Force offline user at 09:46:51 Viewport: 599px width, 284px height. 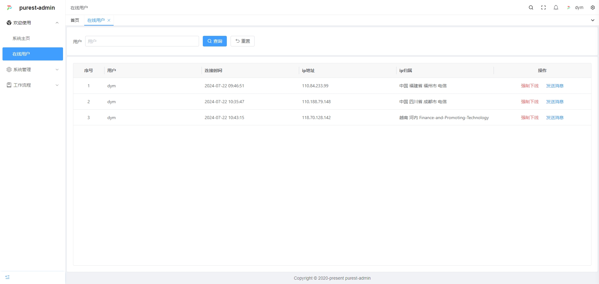click(530, 86)
